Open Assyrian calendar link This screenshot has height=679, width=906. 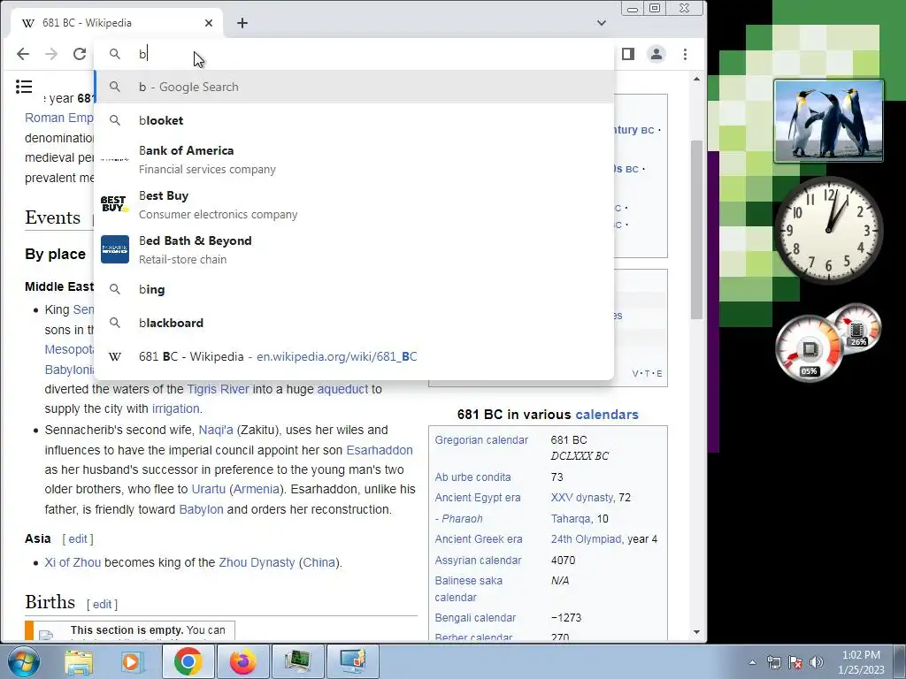[x=478, y=560]
